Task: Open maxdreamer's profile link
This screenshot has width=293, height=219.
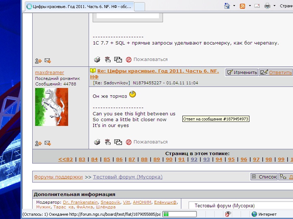Action: (x=49, y=72)
